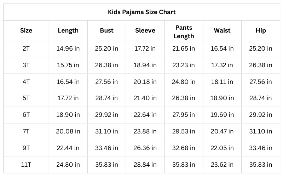Screen dimensions: 283x177
Task: Select the 3T size row label
Action: pos(26,65)
